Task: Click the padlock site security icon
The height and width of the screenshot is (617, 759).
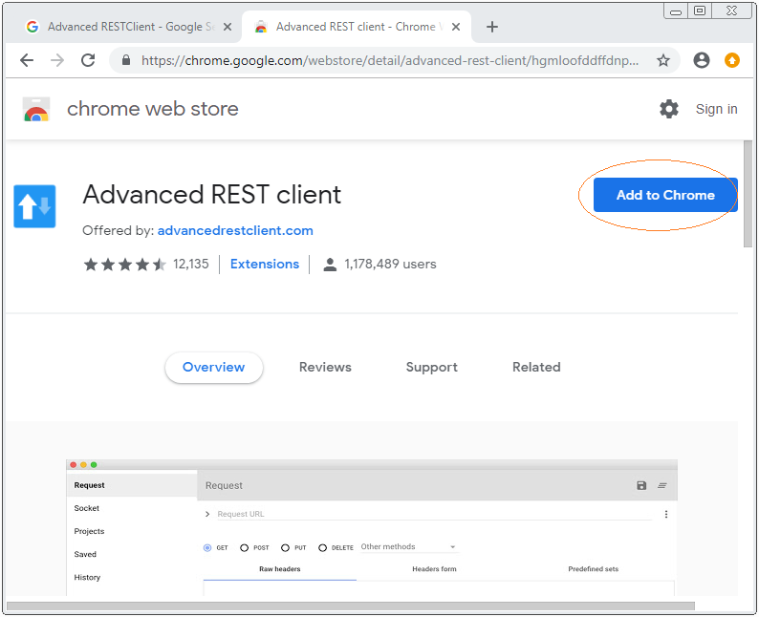Action: pyautogui.click(x=126, y=60)
